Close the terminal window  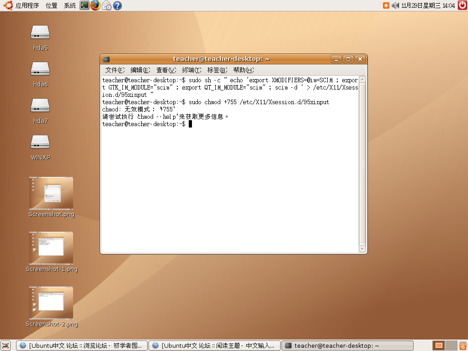point(360,59)
